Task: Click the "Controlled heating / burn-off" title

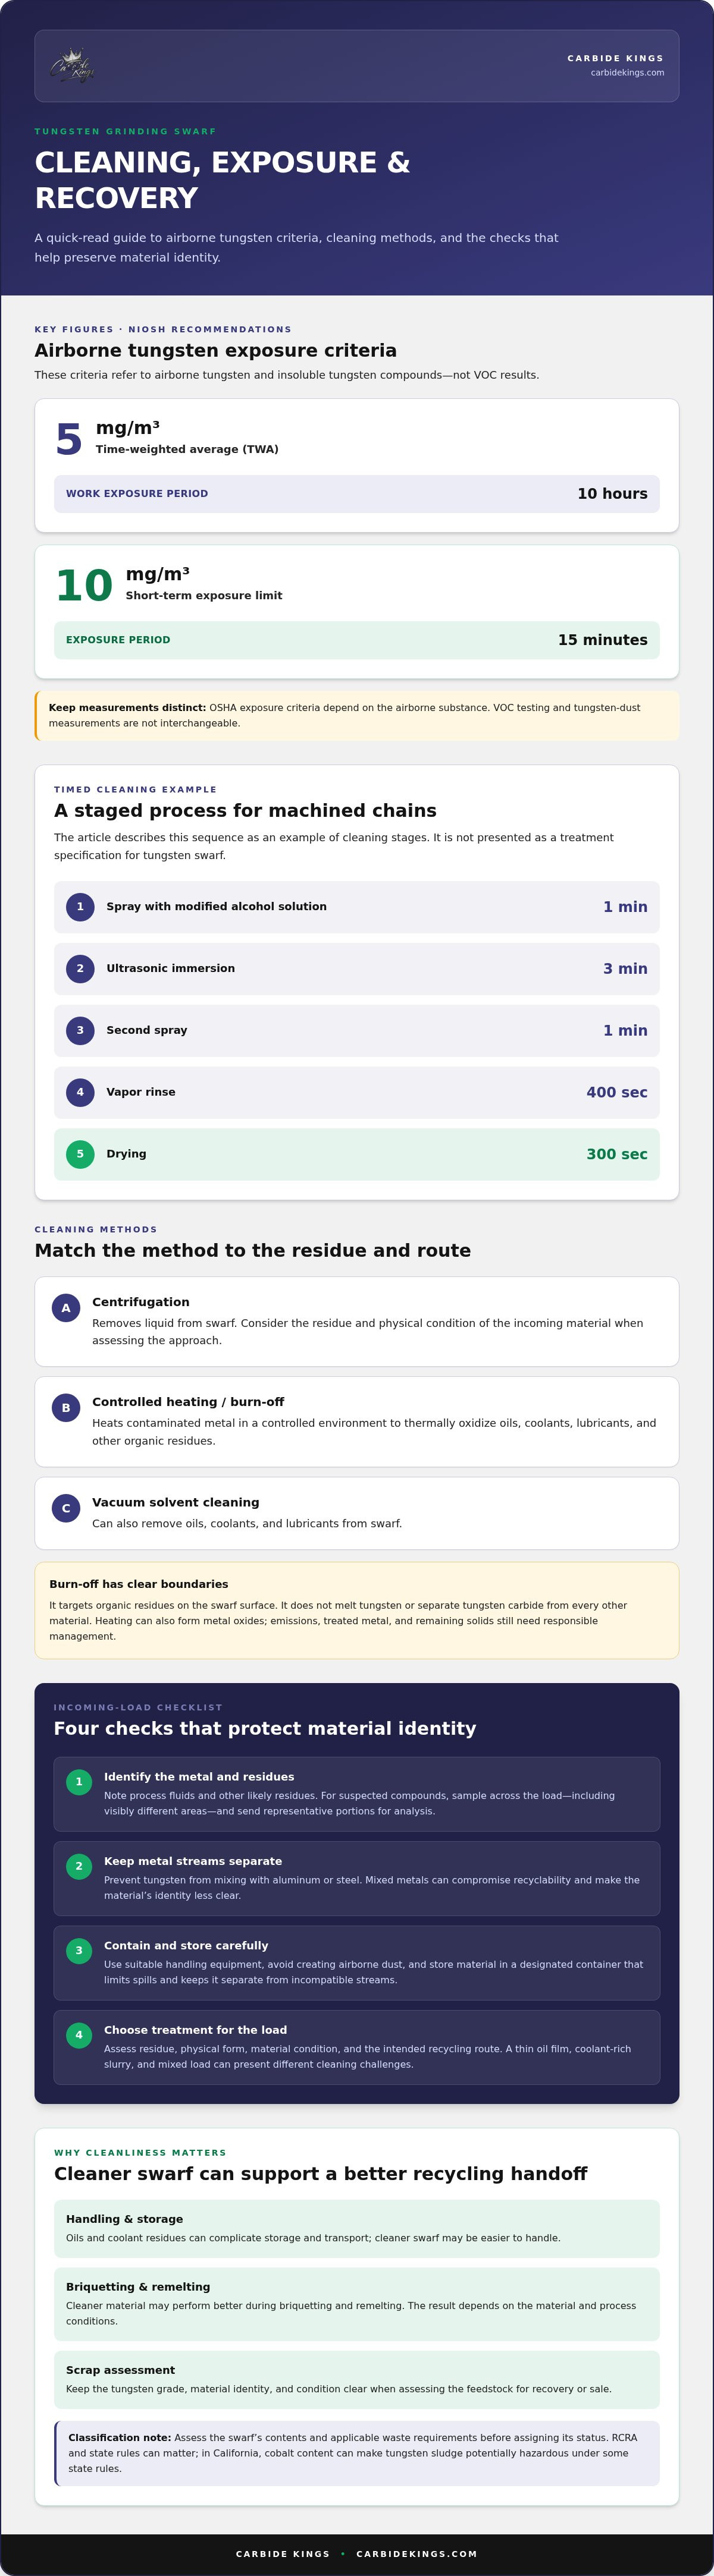Action: (x=188, y=1402)
